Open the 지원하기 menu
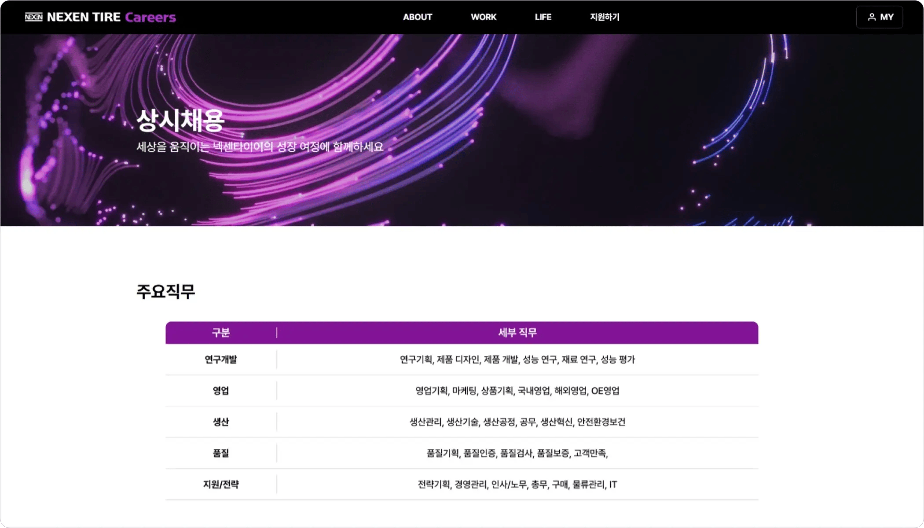 tap(605, 17)
